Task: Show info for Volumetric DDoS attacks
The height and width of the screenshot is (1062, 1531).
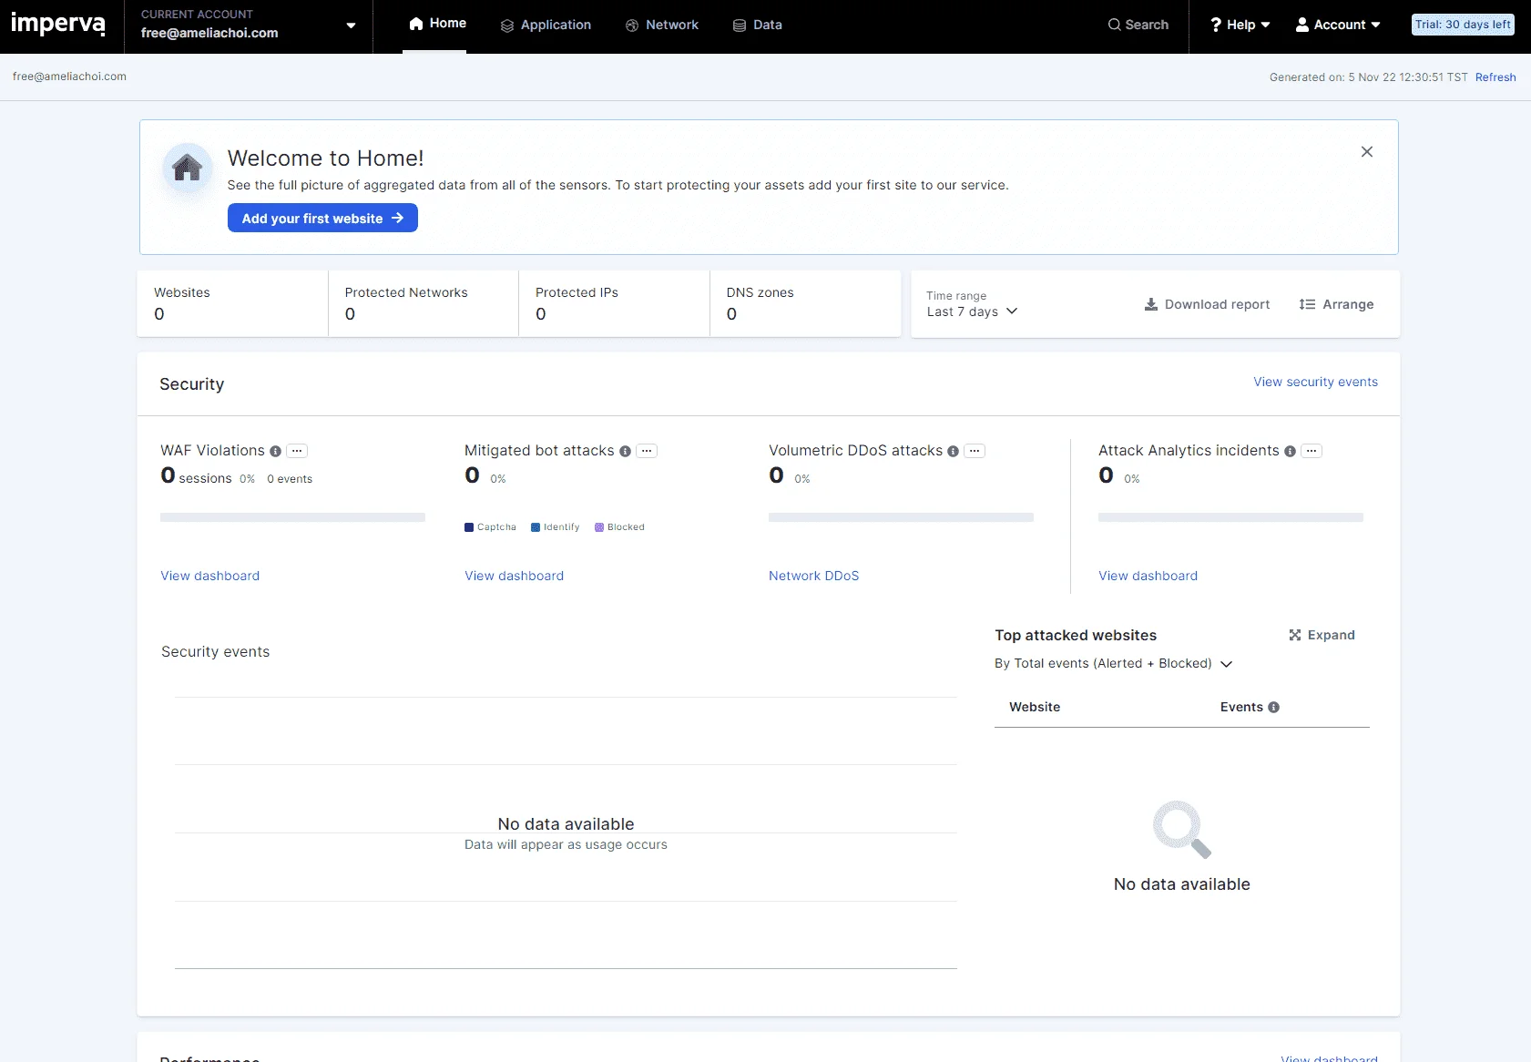Action: [x=953, y=451]
